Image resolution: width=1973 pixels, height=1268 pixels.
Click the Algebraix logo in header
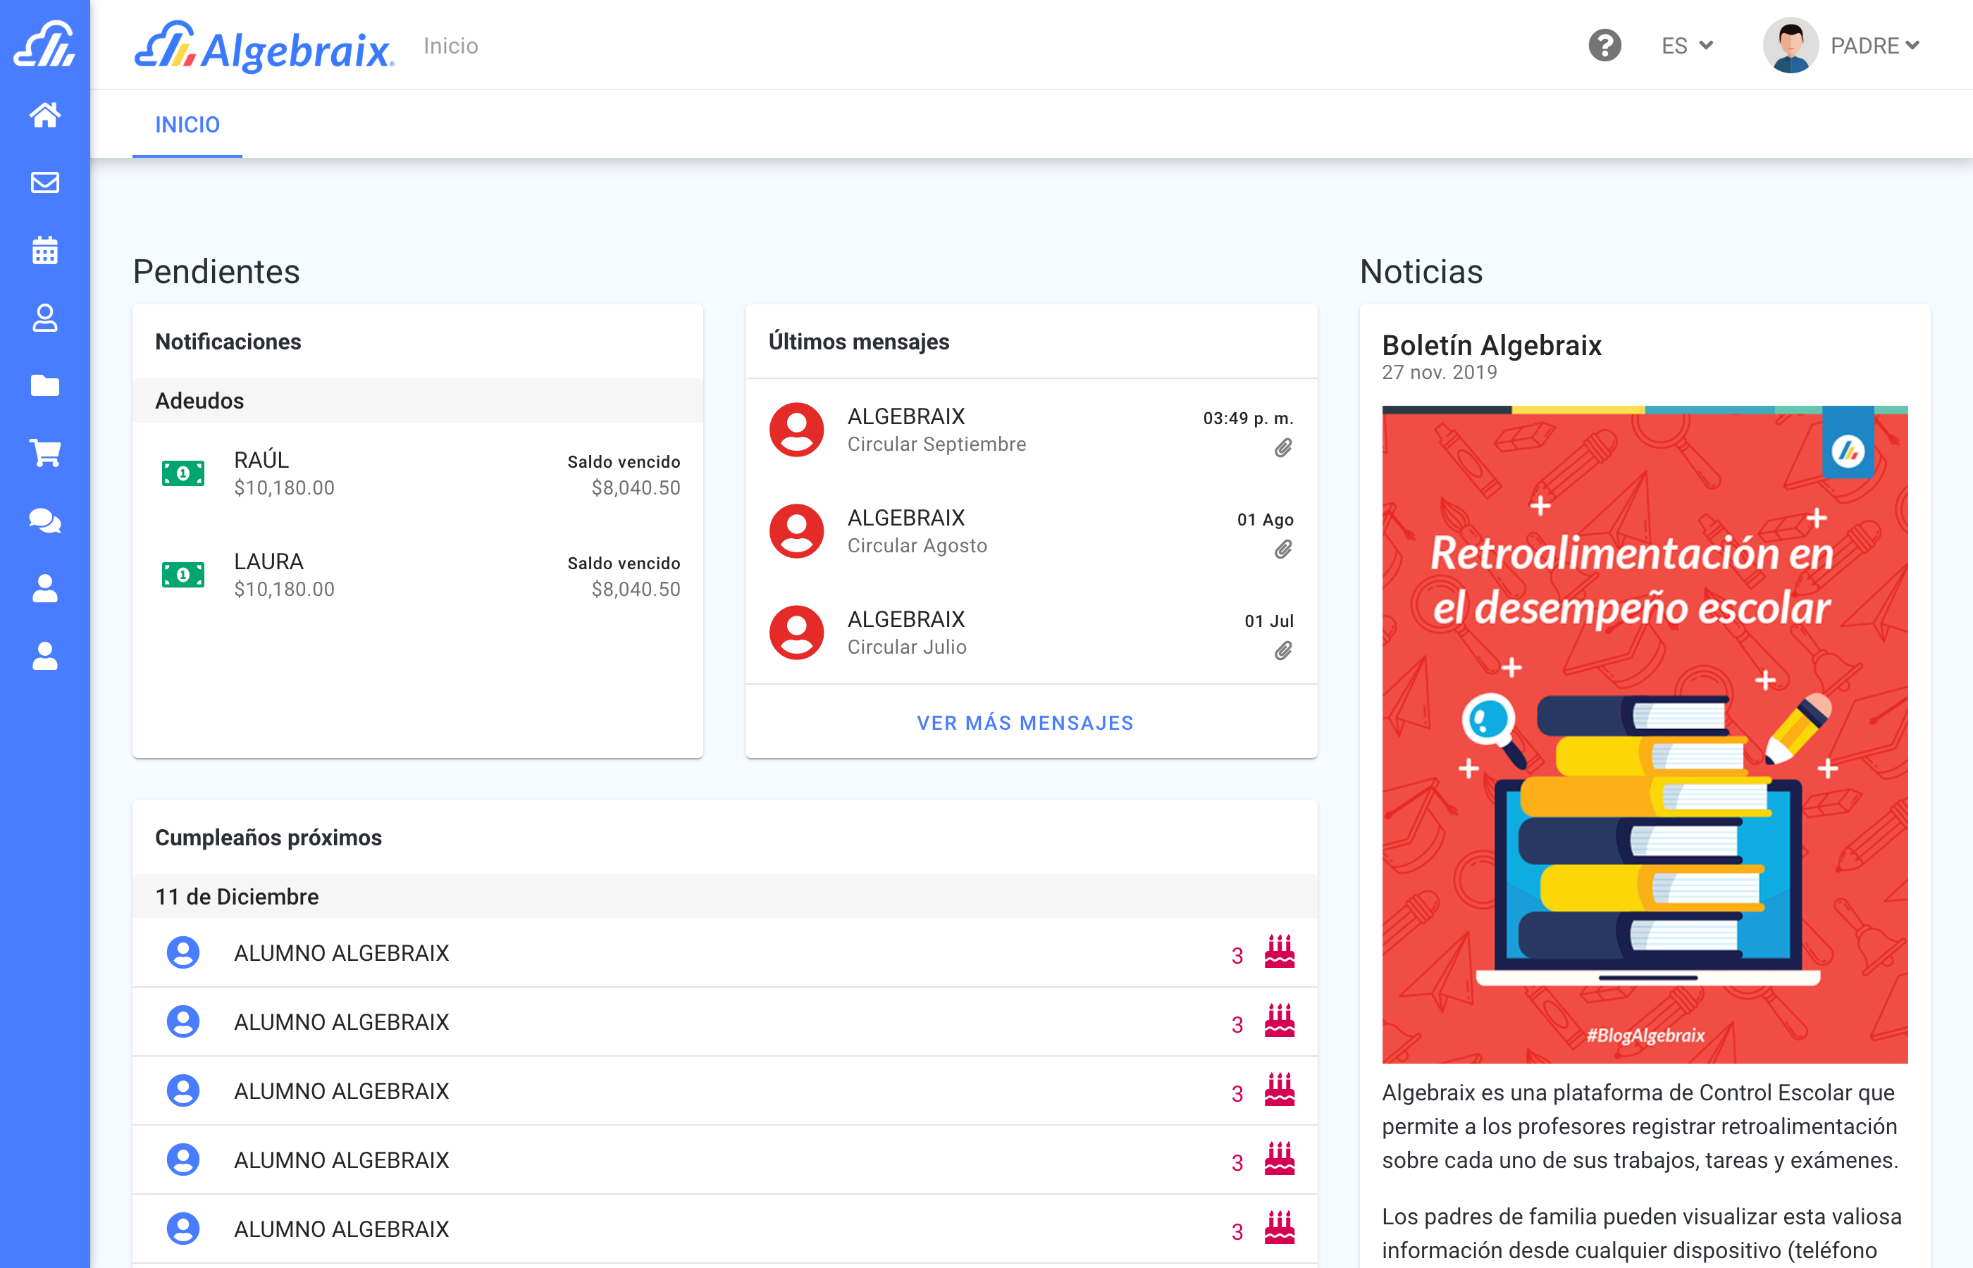pos(264,48)
